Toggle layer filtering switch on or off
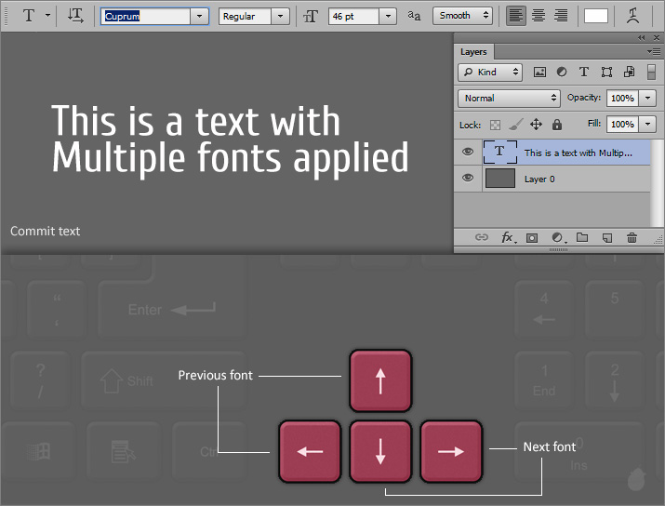Image resolution: width=665 pixels, height=506 pixels. pyautogui.click(x=651, y=72)
